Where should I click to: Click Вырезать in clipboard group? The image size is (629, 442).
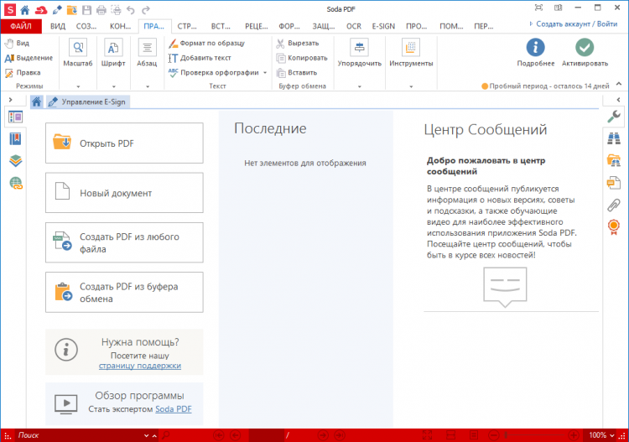point(298,43)
